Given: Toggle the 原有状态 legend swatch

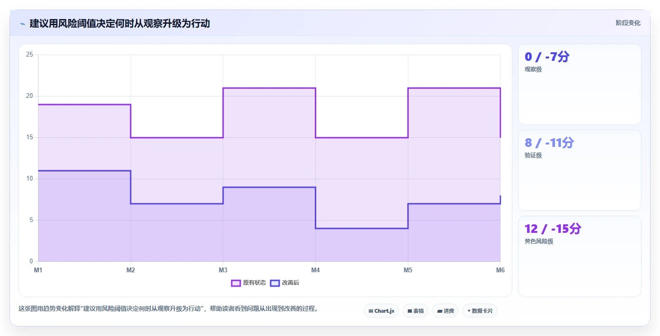Looking at the screenshot, I should click(x=236, y=283).
